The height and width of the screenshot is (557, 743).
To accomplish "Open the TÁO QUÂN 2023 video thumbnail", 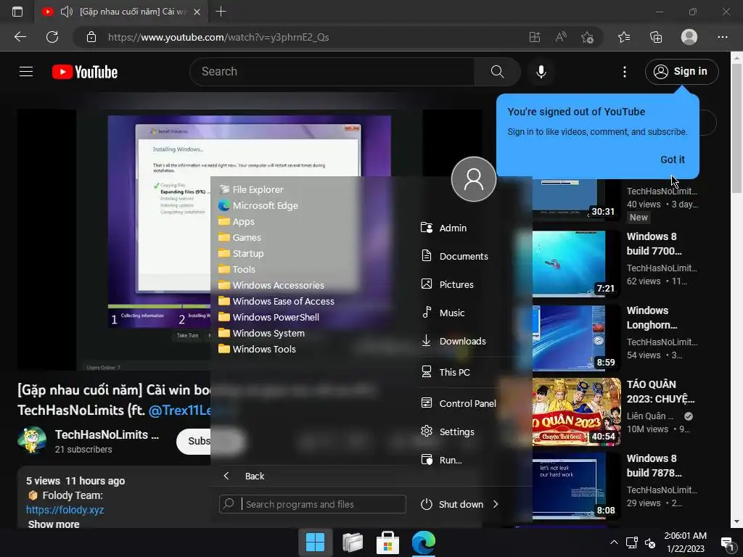I will point(576,412).
